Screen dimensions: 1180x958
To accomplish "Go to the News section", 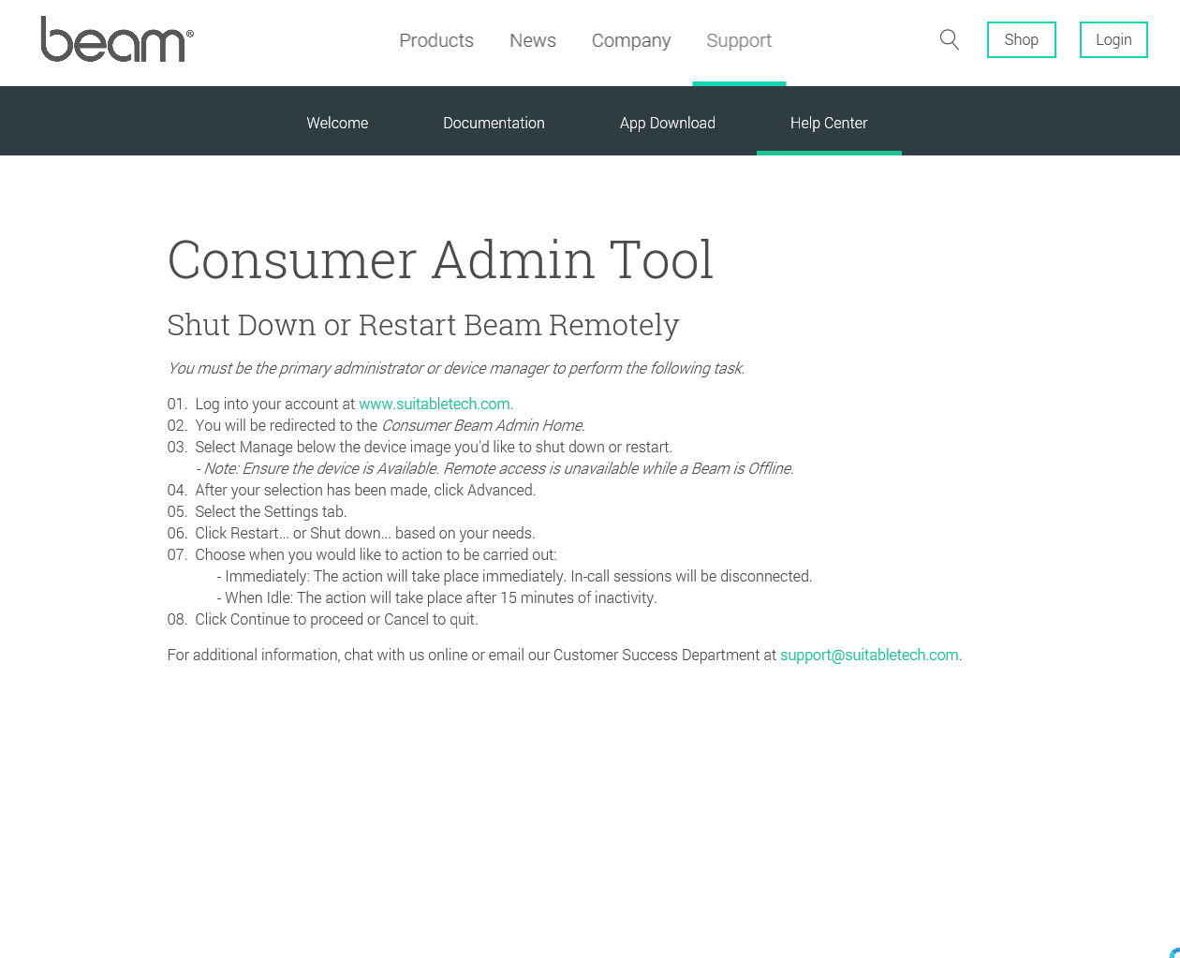I will 533,40.
